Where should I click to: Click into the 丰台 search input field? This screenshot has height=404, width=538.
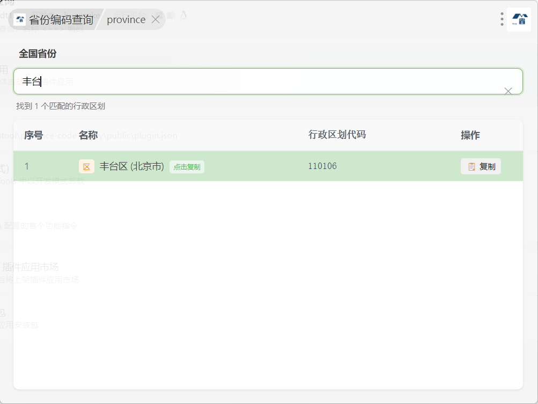click(x=257, y=82)
